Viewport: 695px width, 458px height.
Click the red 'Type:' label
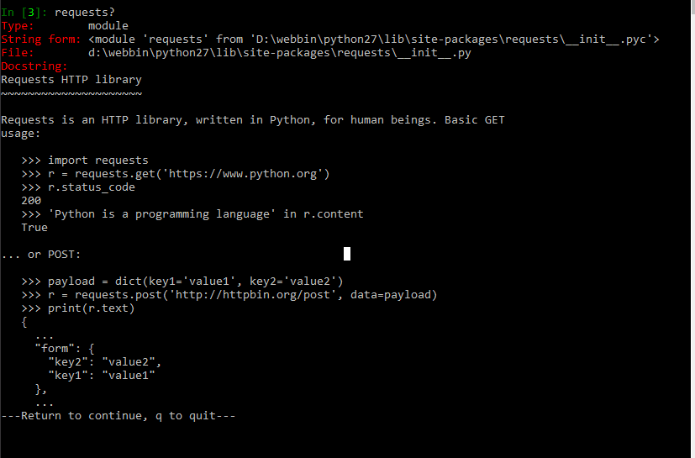click(18, 26)
